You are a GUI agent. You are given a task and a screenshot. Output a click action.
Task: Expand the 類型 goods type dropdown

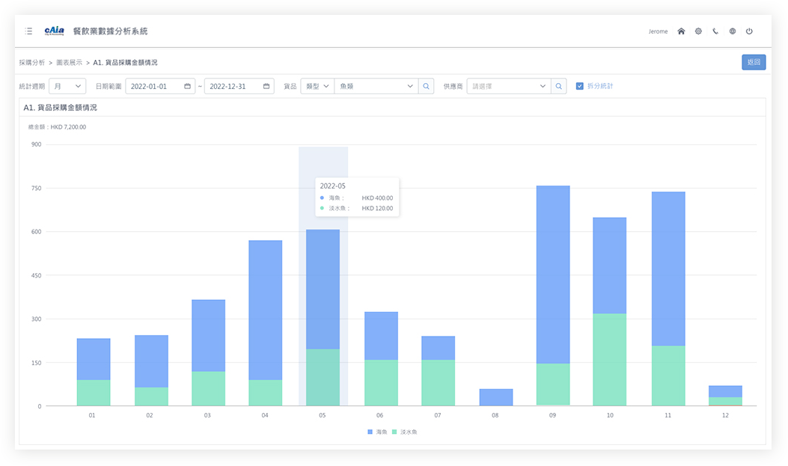pyautogui.click(x=317, y=86)
